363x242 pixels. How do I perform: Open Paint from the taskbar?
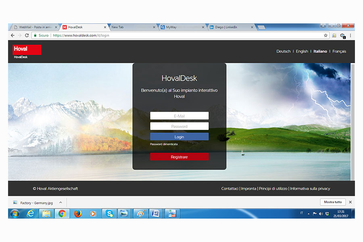click(140, 213)
